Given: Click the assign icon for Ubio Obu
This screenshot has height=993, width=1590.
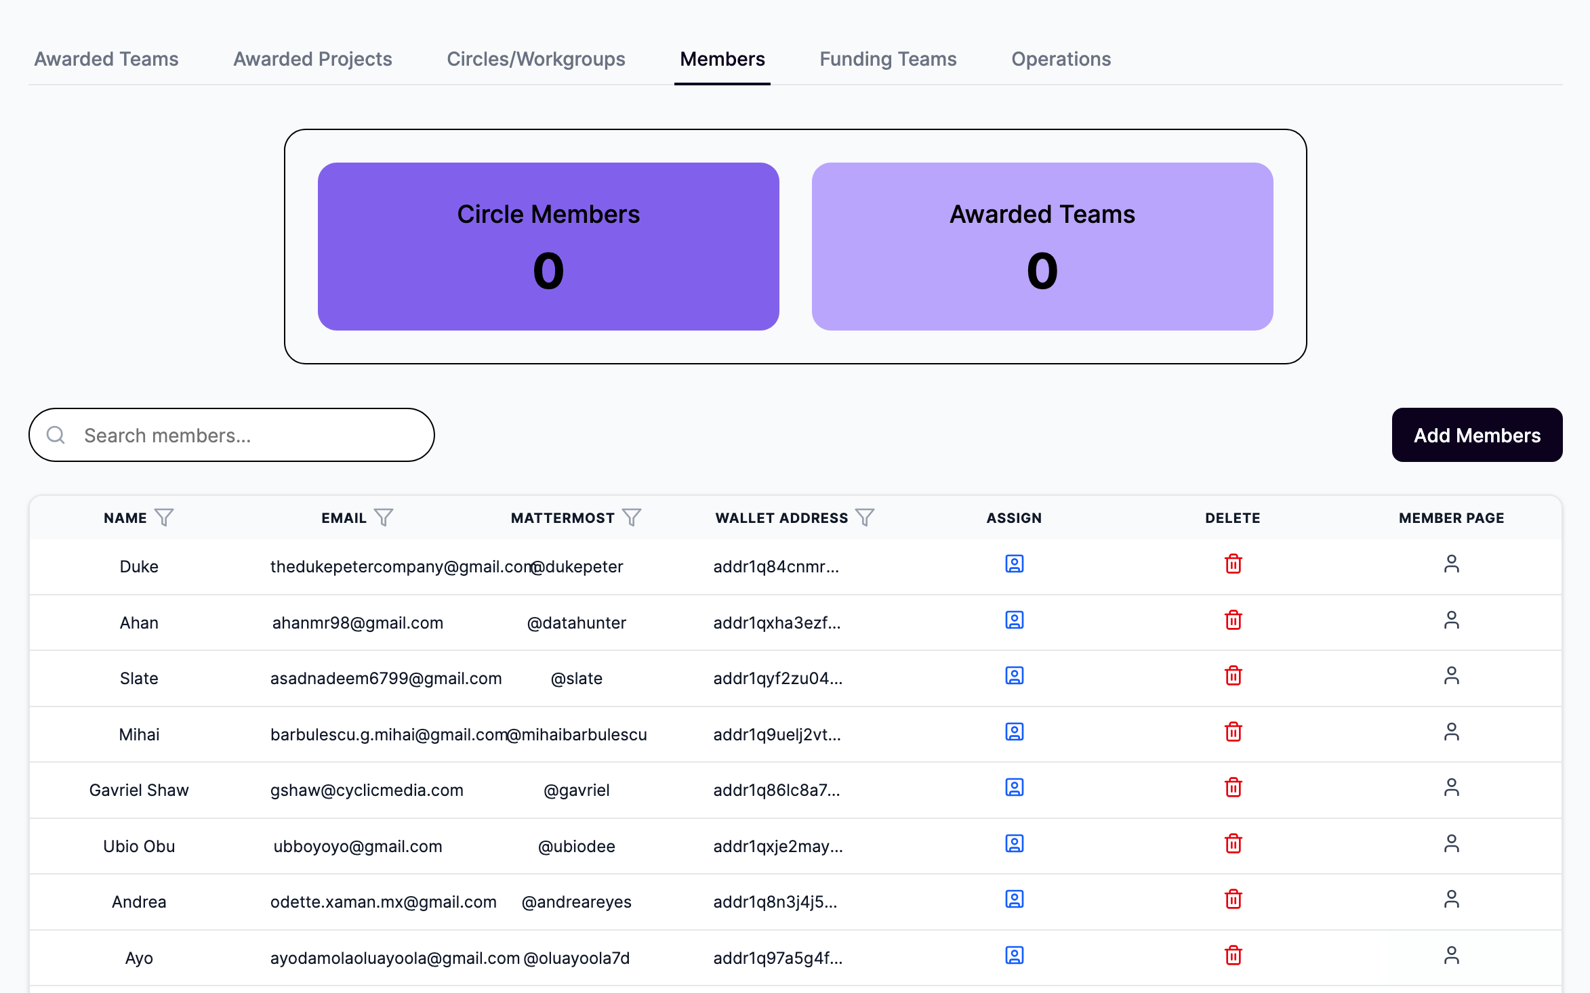Looking at the screenshot, I should (x=1014, y=843).
